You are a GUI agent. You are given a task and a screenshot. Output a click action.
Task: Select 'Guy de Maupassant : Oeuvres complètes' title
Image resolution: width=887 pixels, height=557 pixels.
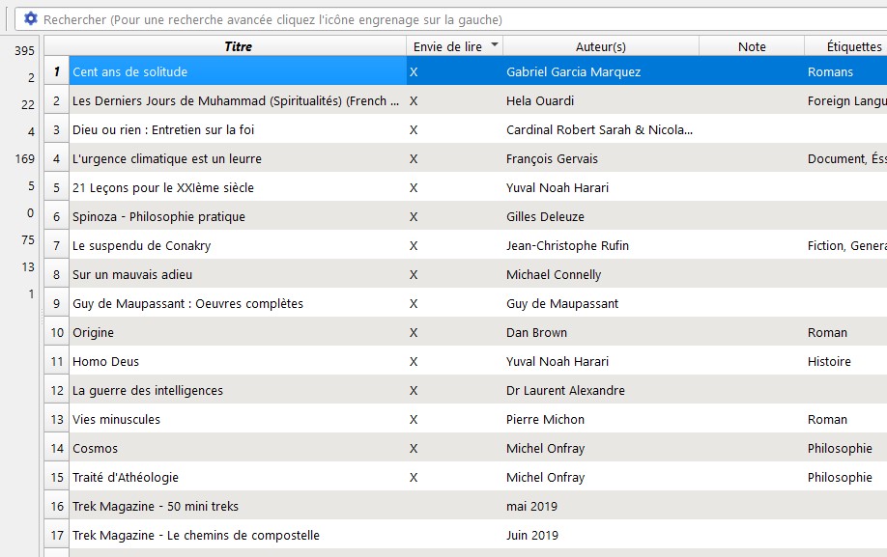[187, 303]
